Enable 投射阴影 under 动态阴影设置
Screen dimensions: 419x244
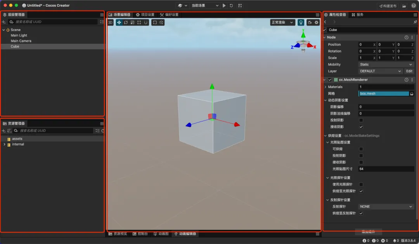(x=361, y=120)
